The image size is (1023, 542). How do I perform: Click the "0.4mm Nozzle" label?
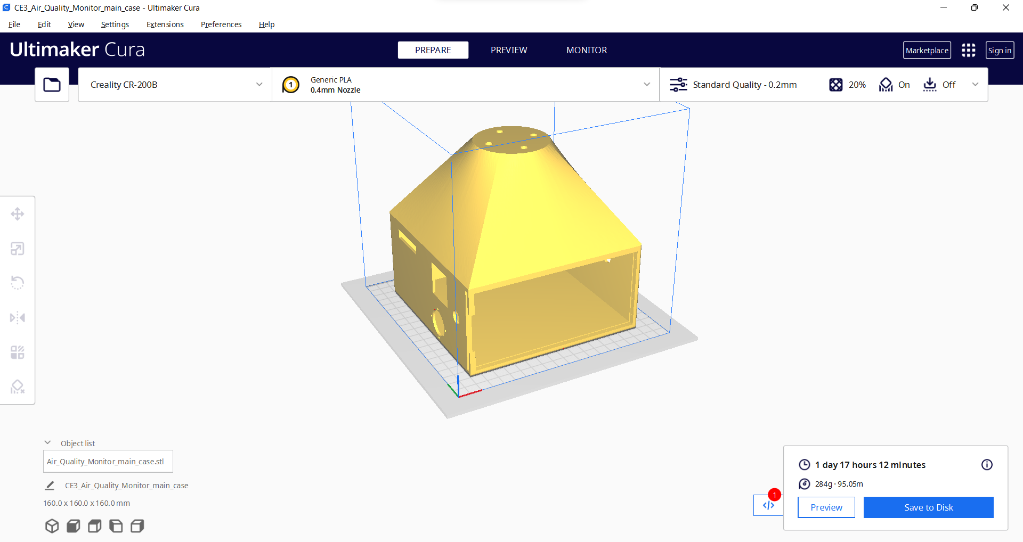click(336, 90)
